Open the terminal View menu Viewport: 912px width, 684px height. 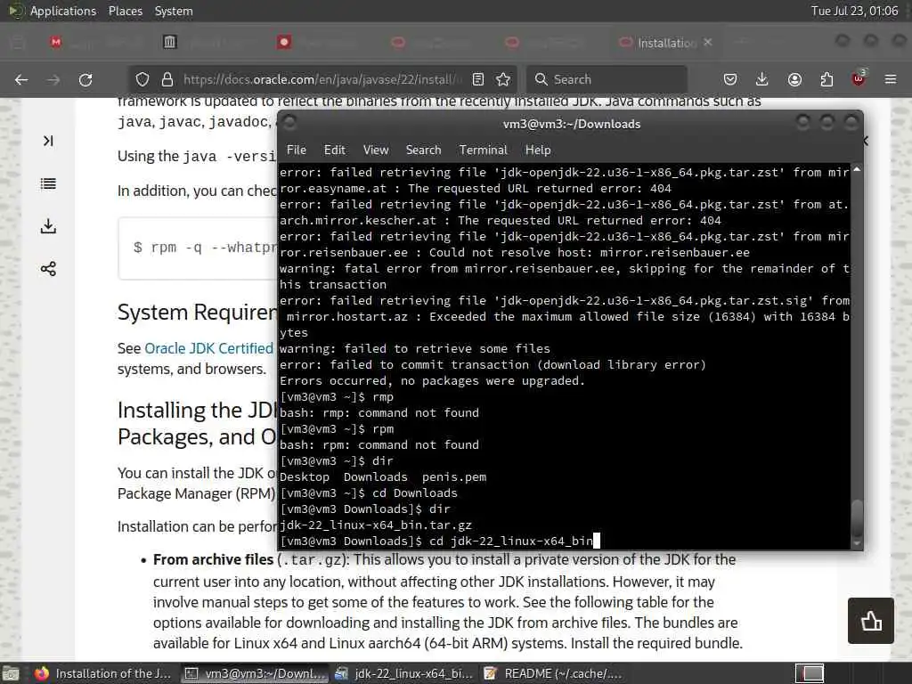(376, 150)
